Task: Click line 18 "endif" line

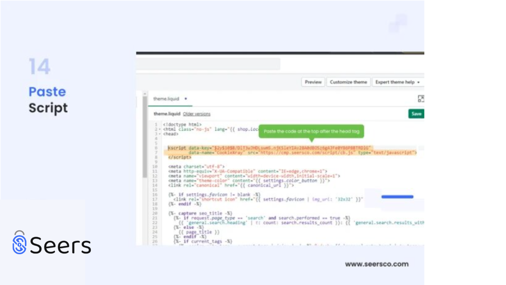Action: [x=184, y=204]
